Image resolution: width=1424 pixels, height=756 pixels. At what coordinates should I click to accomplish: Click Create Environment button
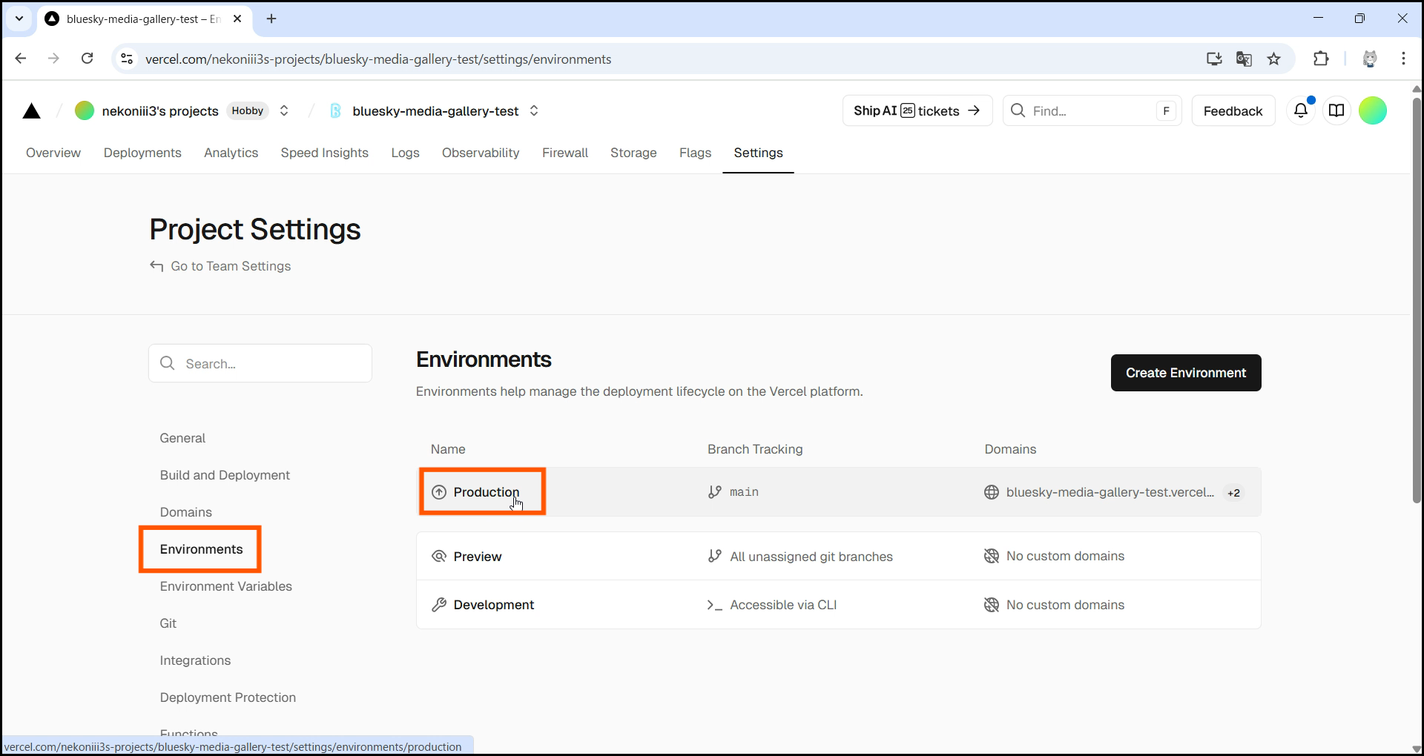[x=1186, y=373]
